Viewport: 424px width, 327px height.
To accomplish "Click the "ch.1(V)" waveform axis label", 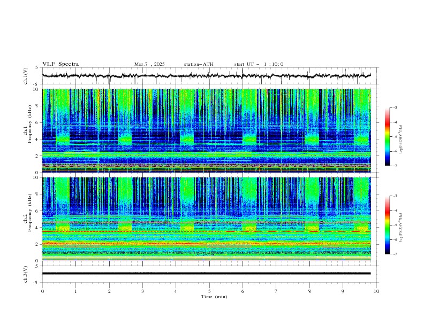I will coord(26,76).
